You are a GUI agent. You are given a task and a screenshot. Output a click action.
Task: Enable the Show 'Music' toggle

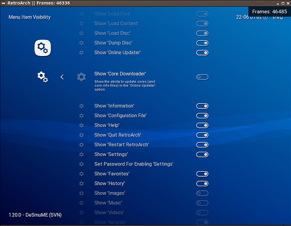pyautogui.click(x=202, y=203)
